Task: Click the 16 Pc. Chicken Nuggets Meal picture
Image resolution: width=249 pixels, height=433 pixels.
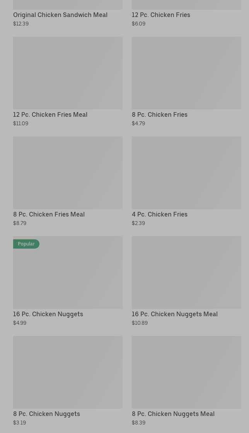Action: (186, 272)
